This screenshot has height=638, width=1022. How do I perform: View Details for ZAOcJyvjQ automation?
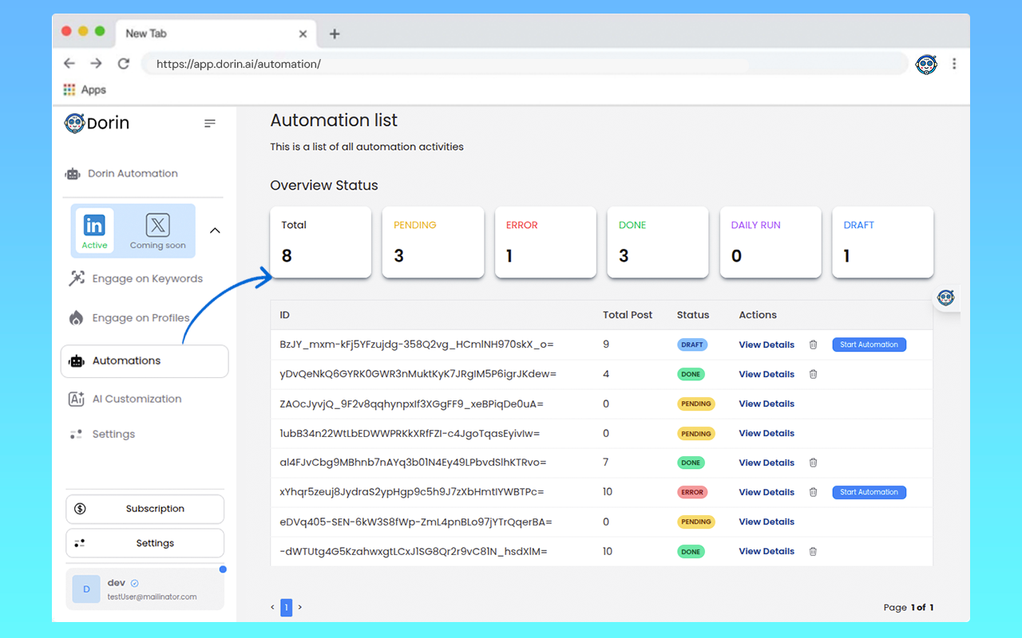pos(766,404)
